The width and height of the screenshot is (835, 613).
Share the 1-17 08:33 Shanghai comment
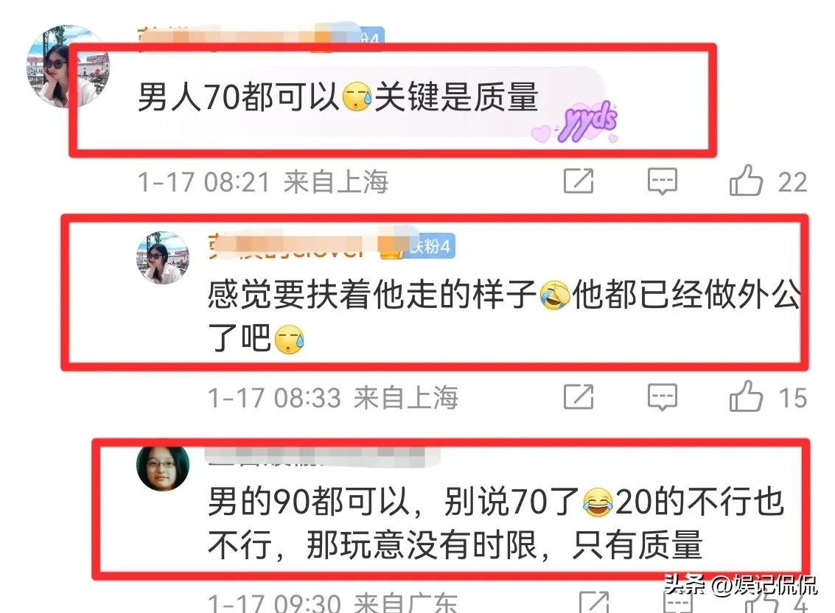click(x=579, y=396)
